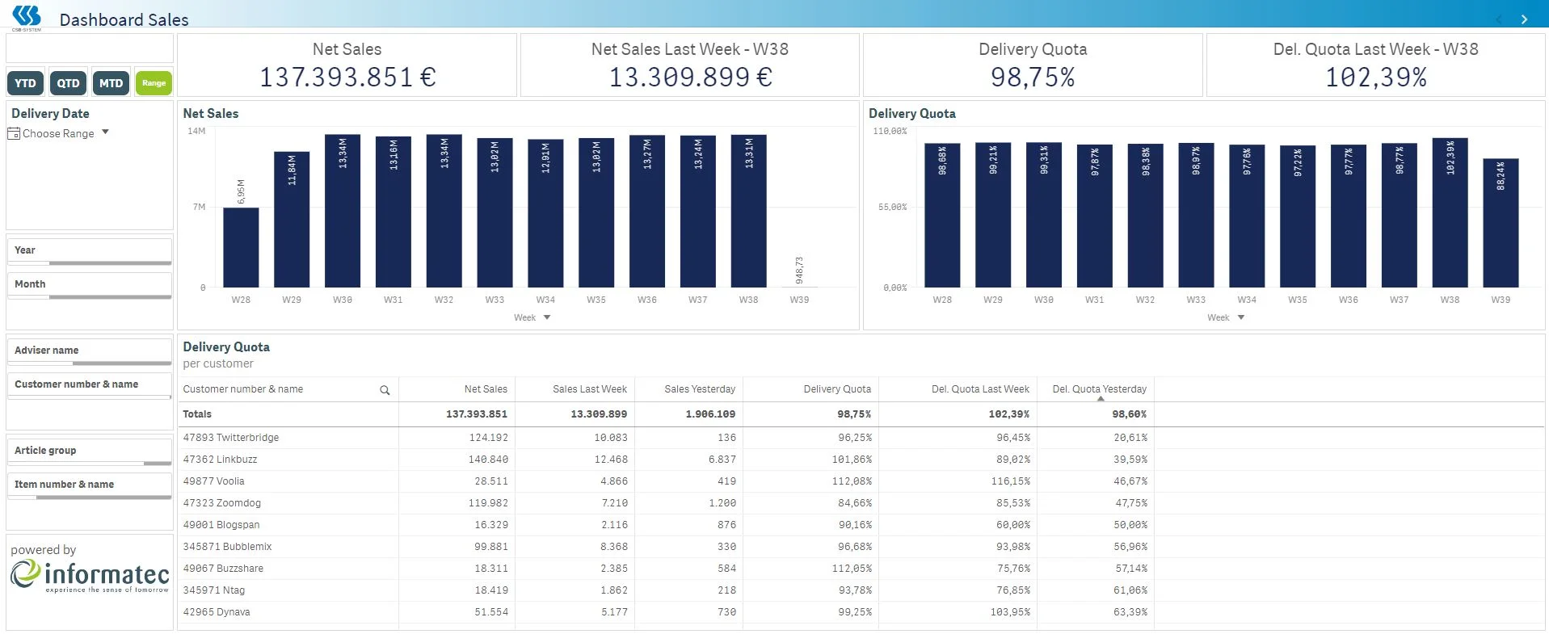Open Week dropdown under Delivery Quota chart
This screenshot has width=1549, height=634.
[x=1241, y=317]
